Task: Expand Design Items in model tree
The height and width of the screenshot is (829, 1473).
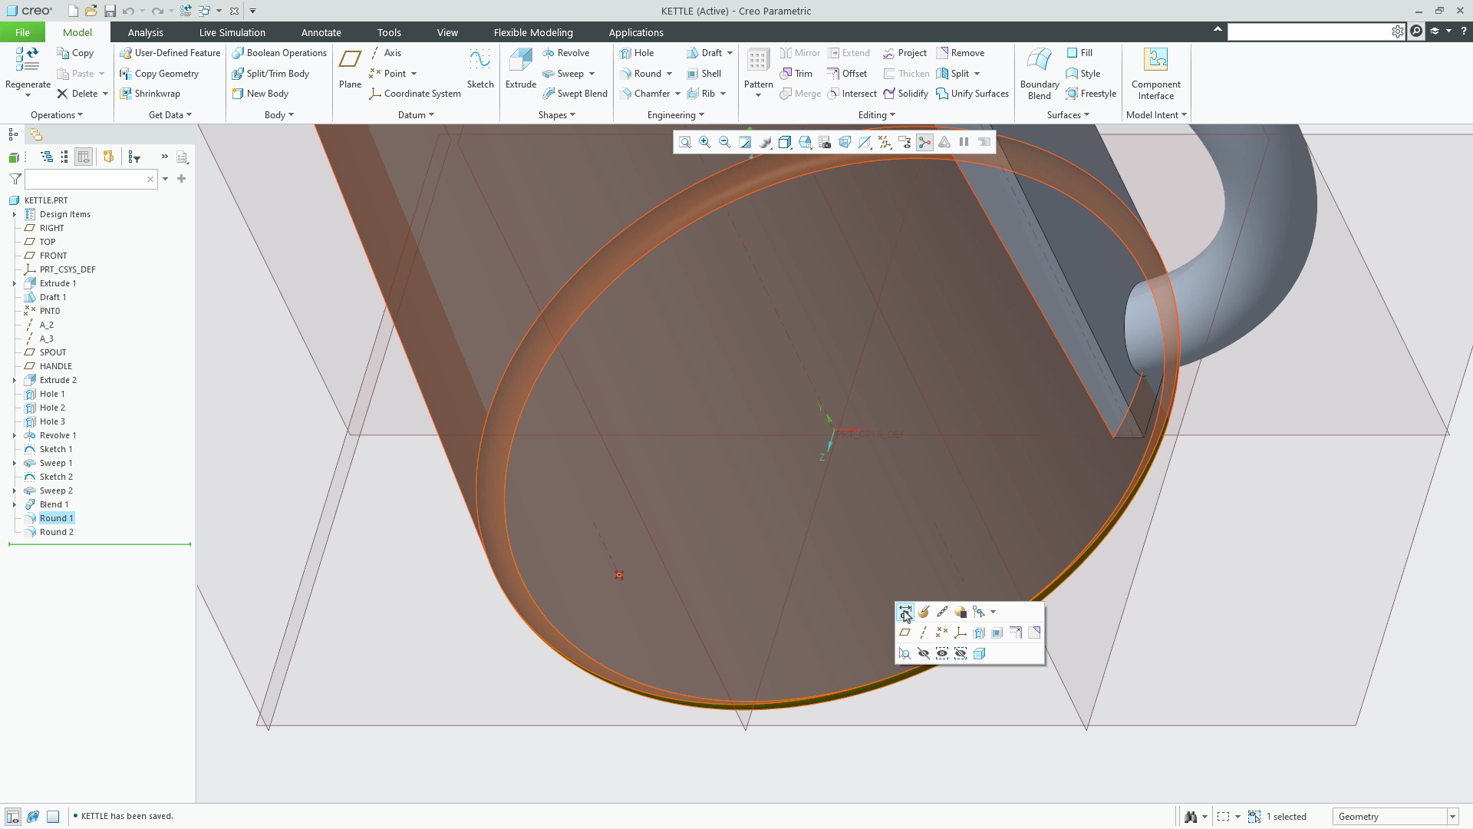Action: (15, 214)
